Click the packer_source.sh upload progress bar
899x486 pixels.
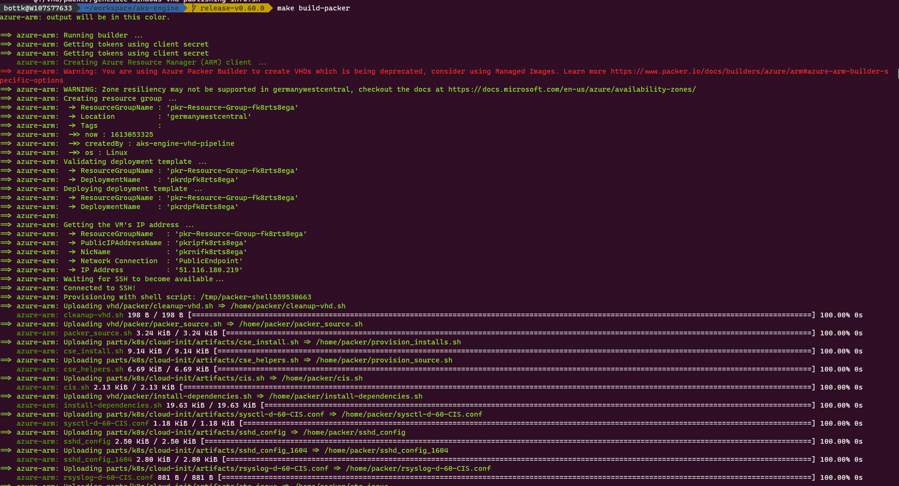[x=519, y=333]
